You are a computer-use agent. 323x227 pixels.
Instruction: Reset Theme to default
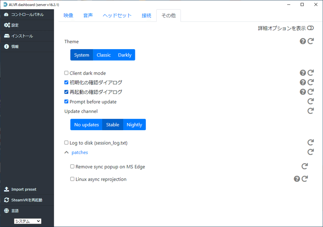click(x=310, y=41)
